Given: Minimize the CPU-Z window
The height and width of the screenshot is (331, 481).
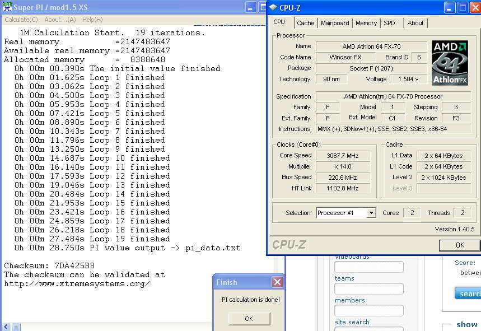Looking at the screenshot, I should [450, 8].
